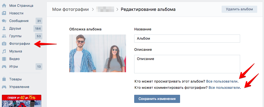Go back to Мои фотографии breadcrumb
264x107 pixels.
coord(70,10)
